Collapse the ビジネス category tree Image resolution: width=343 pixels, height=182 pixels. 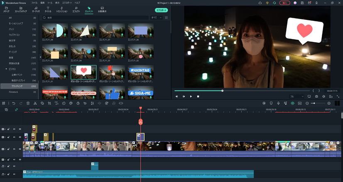[6, 69]
